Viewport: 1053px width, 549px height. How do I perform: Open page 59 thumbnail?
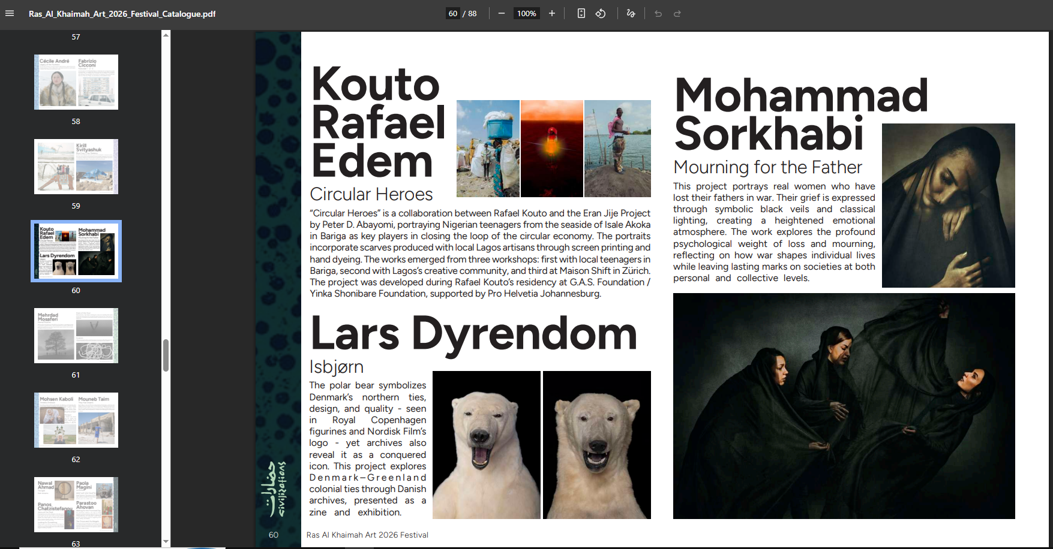76,167
